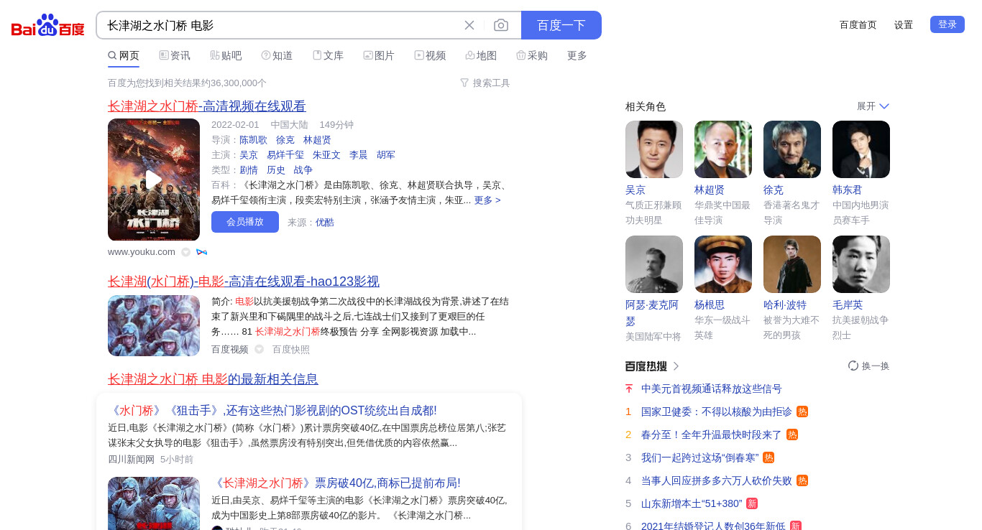982x530 pixels.
Task: Click the 会员播放 button
Action: (245, 222)
